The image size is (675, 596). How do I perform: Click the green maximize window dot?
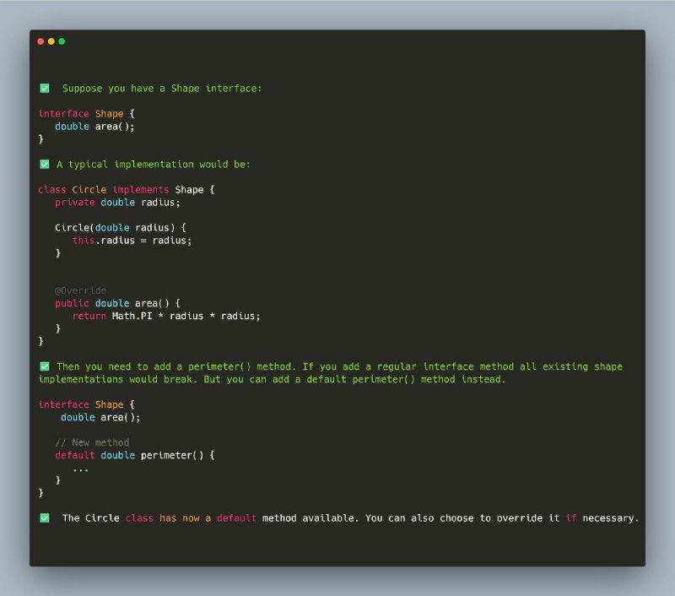(62, 41)
